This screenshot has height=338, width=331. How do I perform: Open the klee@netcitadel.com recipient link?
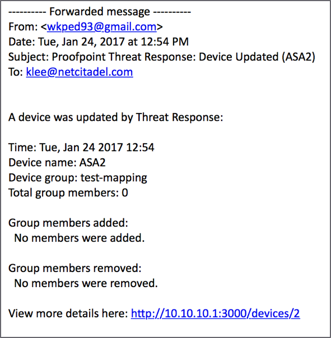(x=80, y=72)
